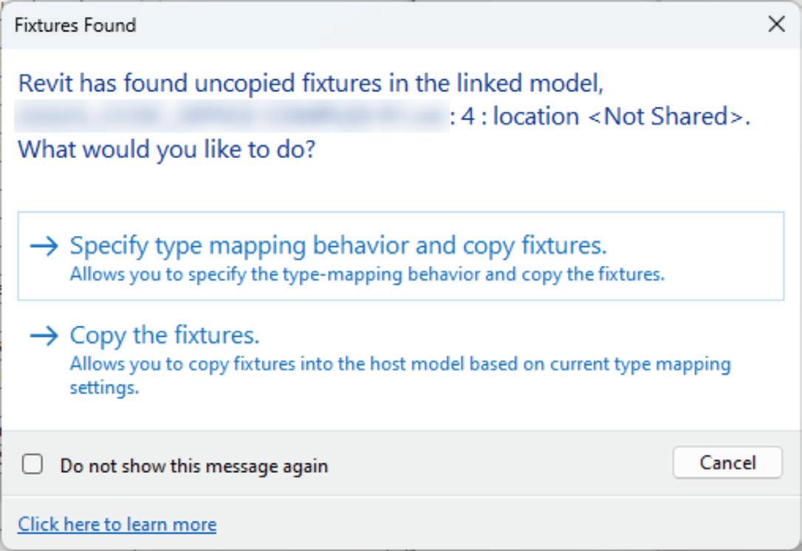
Task: Click the "Revit has found uncopied fixtures" line
Action: coord(311,83)
